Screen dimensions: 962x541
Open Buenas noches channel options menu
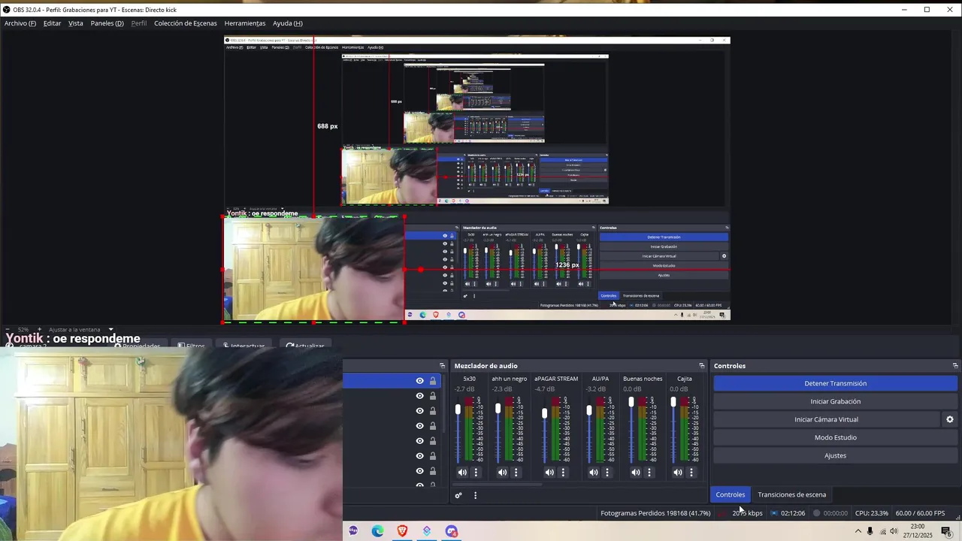(649, 473)
